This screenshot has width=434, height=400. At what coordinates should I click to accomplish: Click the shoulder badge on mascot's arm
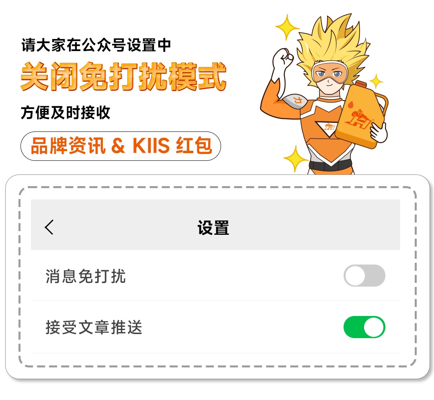pyautogui.click(x=296, y=101)
